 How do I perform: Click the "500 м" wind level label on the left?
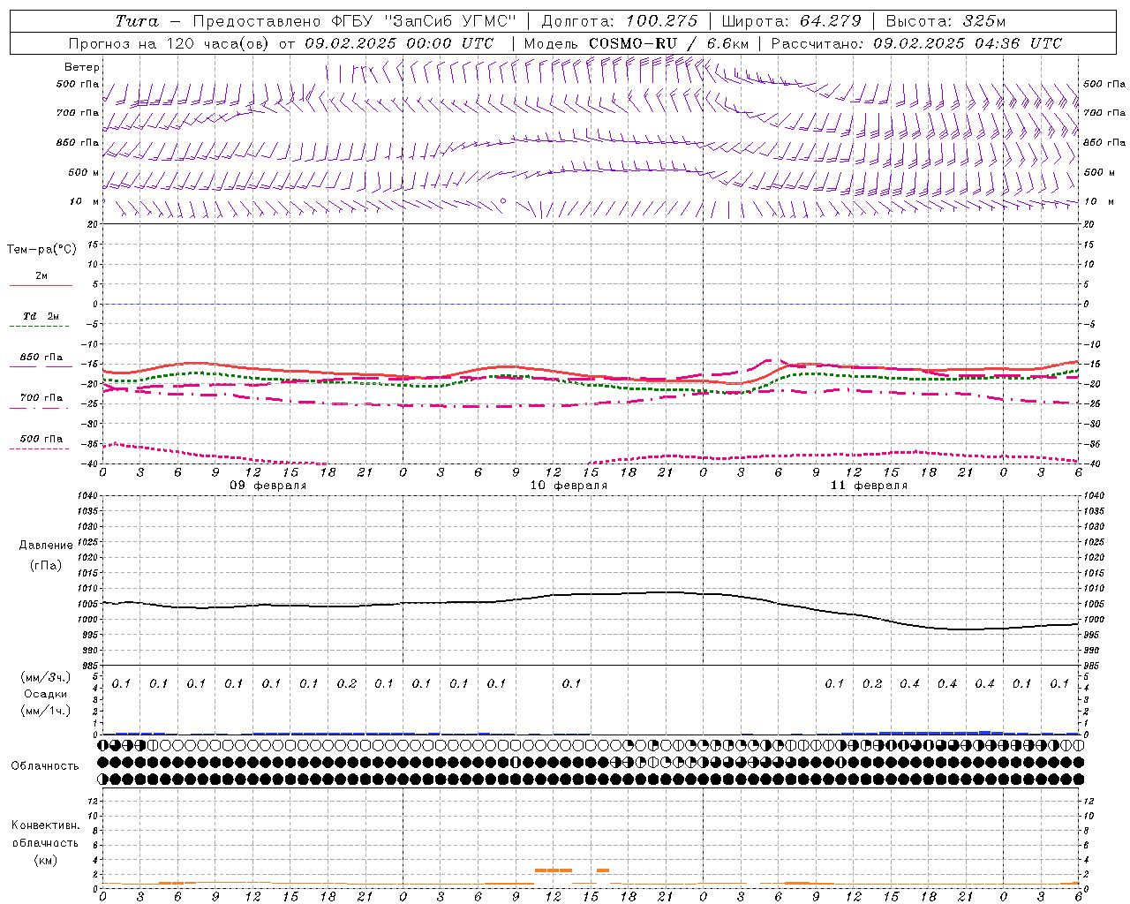(84, 172)
